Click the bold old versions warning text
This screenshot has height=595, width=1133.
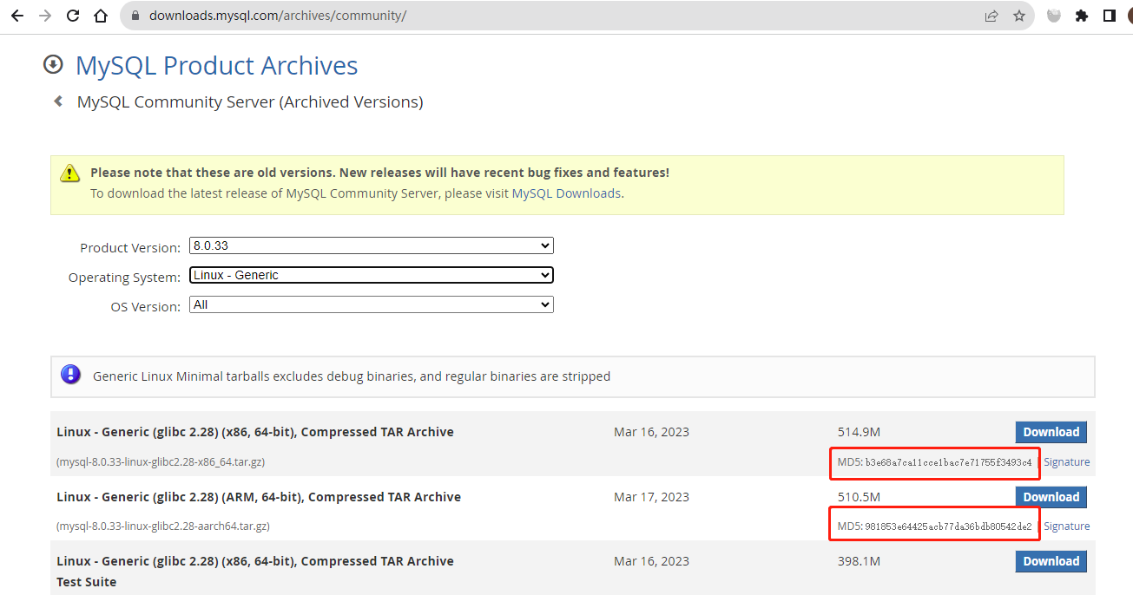379,173
